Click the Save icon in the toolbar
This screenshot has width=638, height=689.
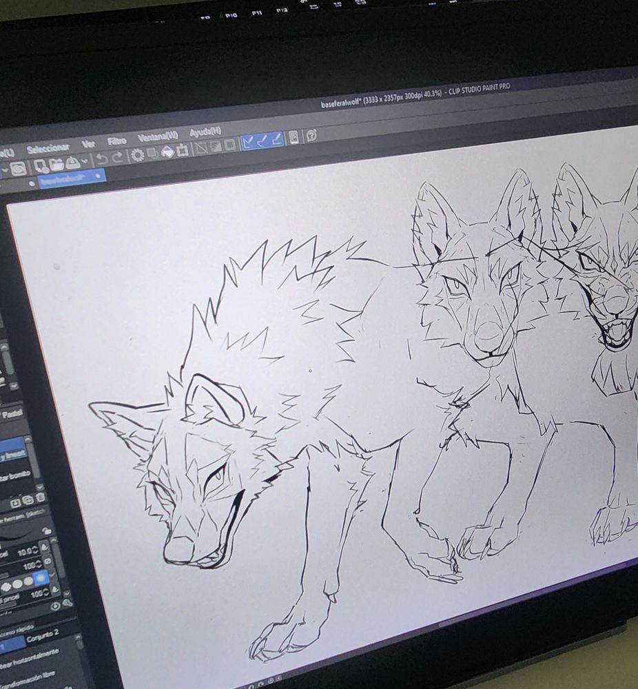point(72,163)
